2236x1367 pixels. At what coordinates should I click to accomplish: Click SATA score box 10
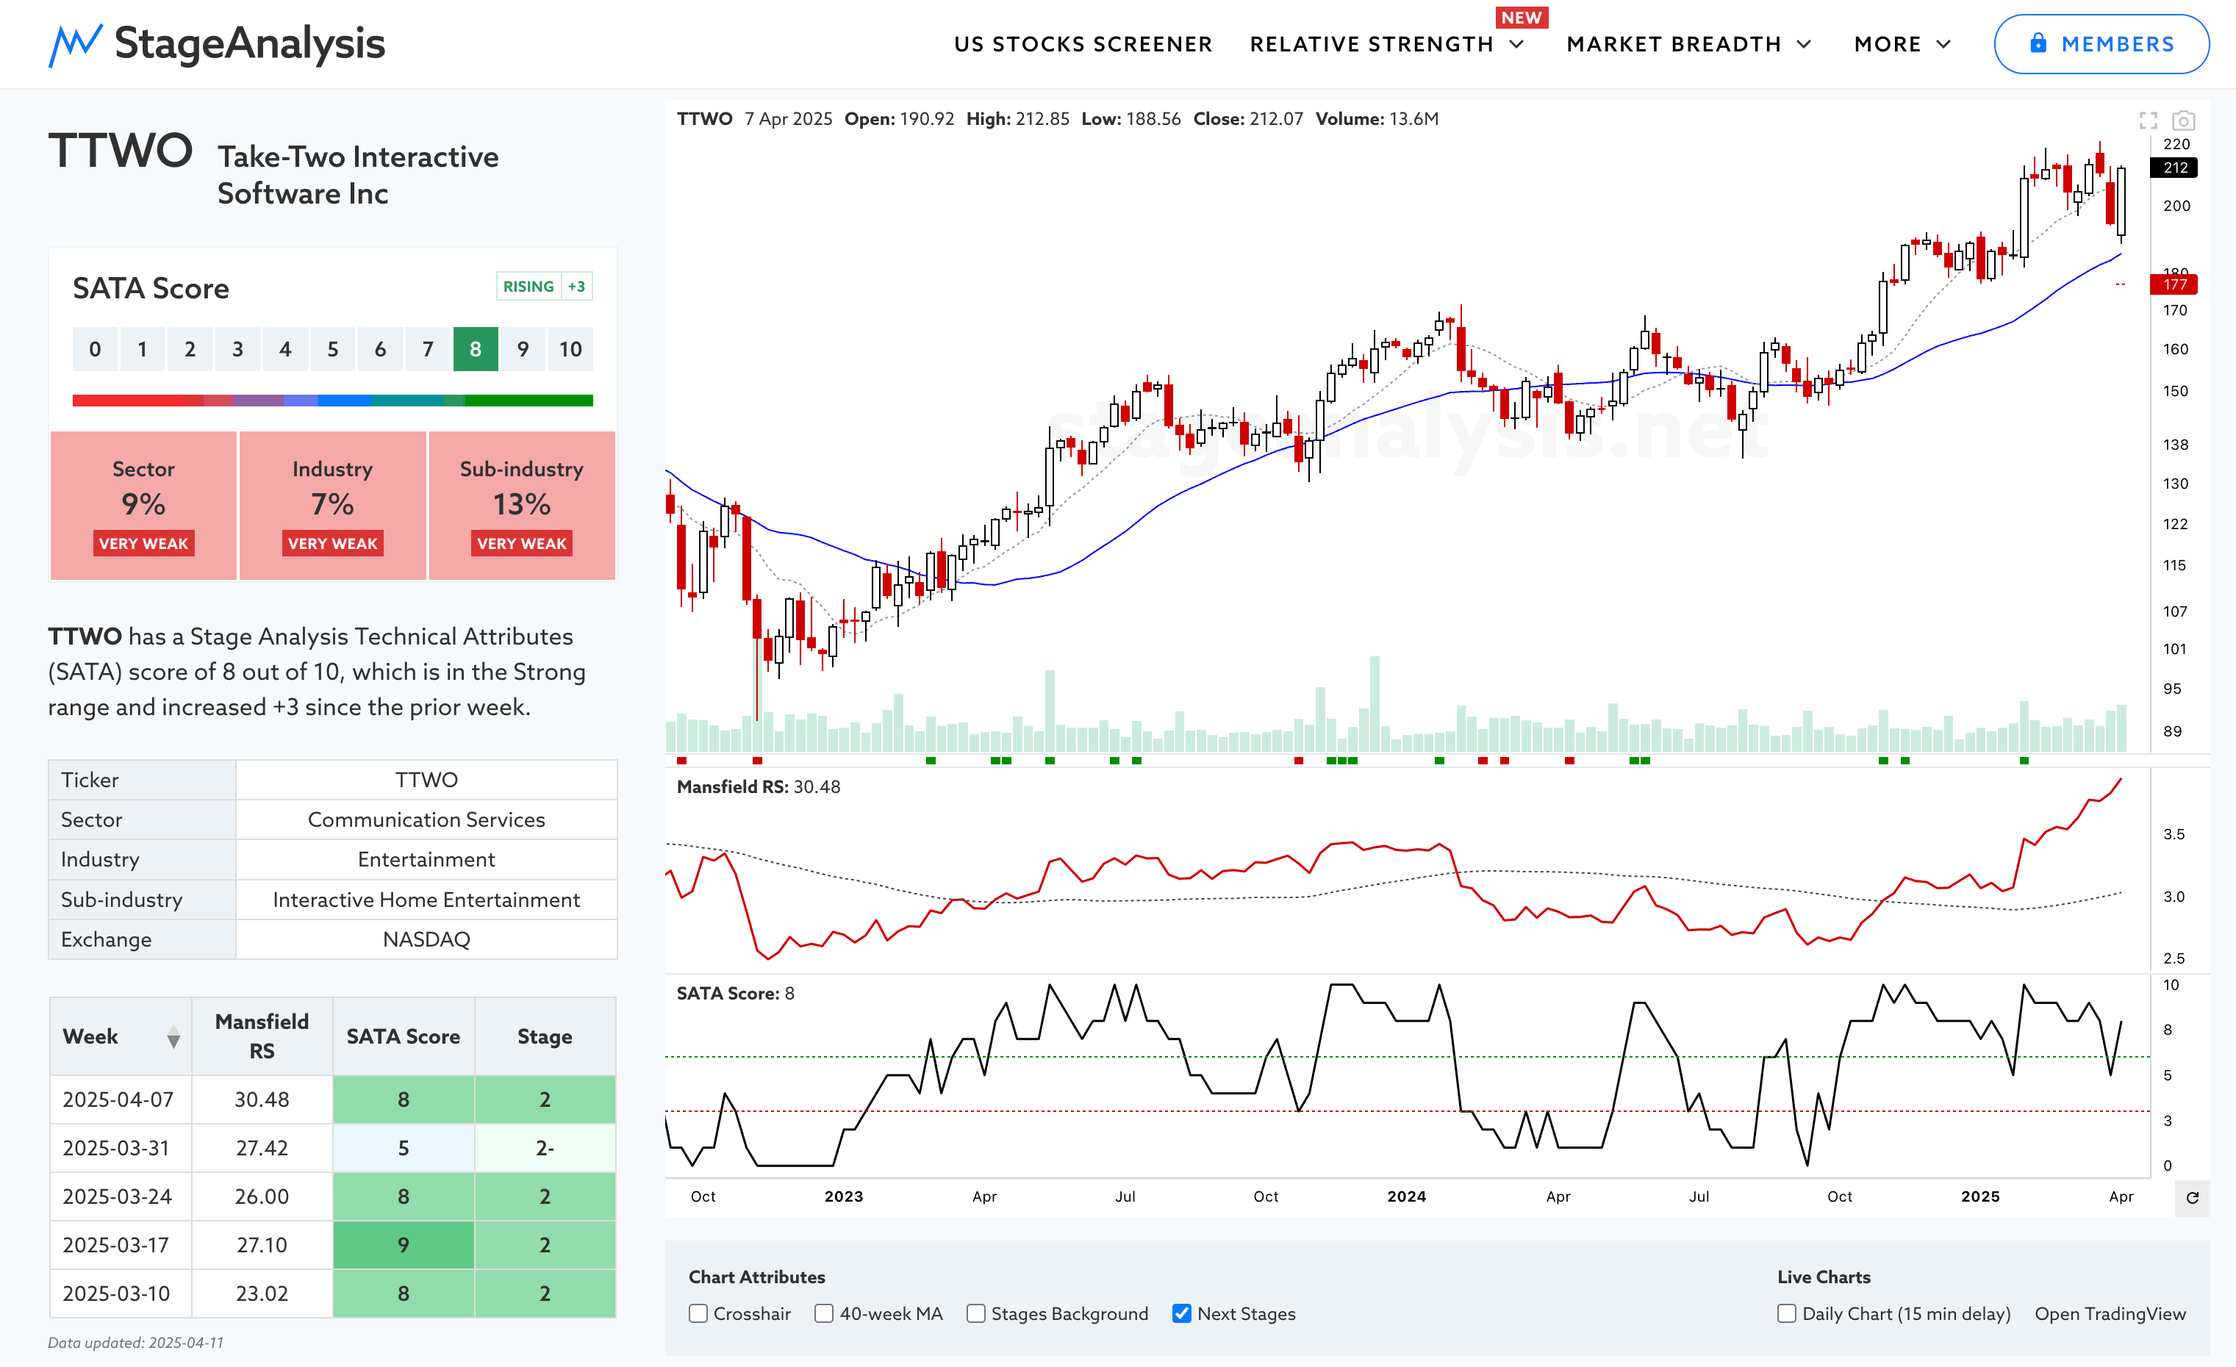[570, 349]
